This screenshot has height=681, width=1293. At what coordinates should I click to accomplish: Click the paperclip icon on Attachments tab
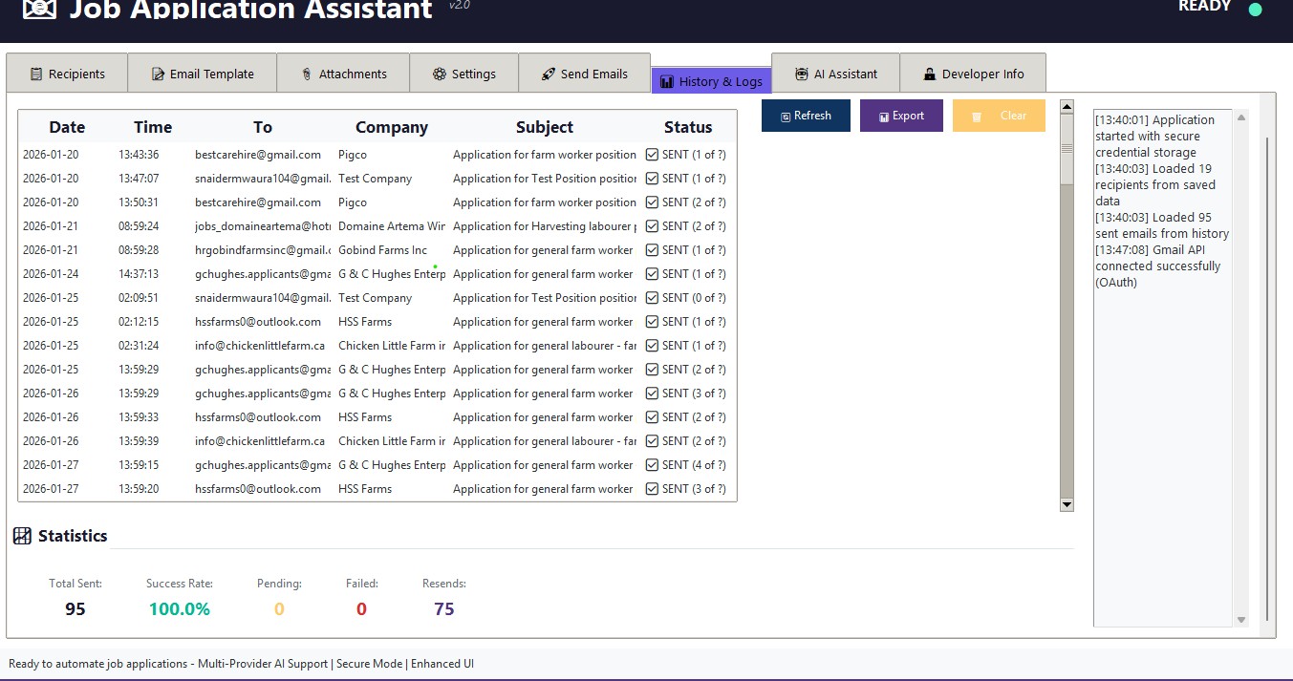305,73
